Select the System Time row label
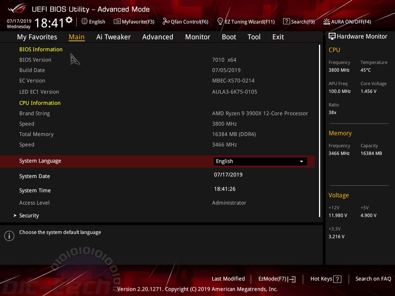This screenshot has width=395, height=296. 35,190
